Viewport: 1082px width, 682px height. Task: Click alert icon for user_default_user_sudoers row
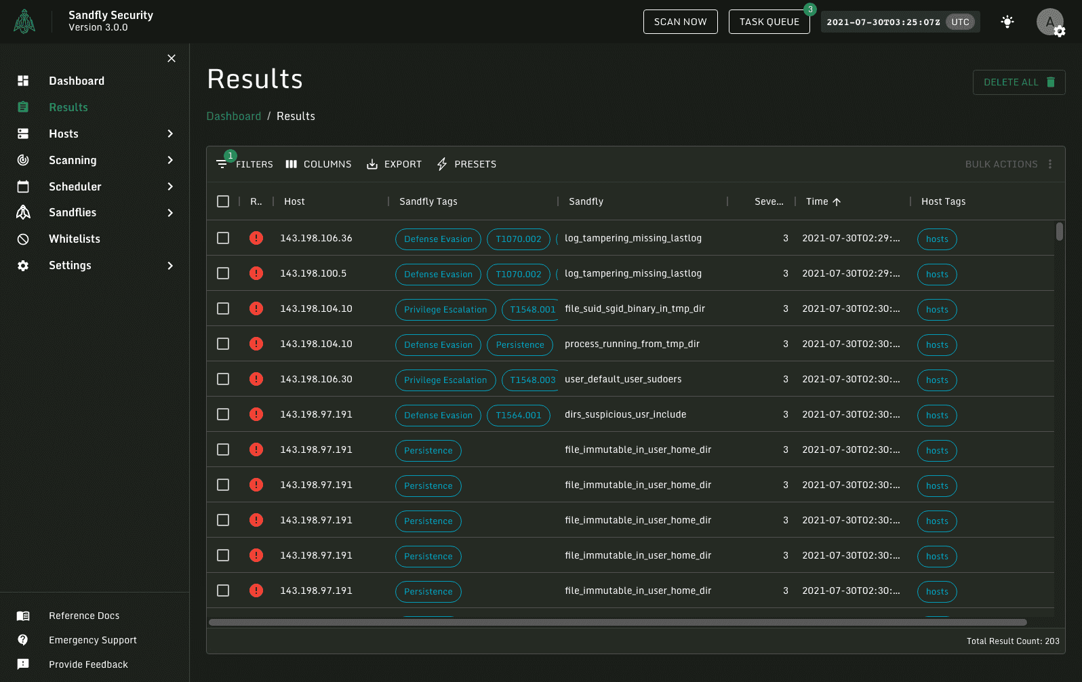pyautogui.click(x=256, y=379)
